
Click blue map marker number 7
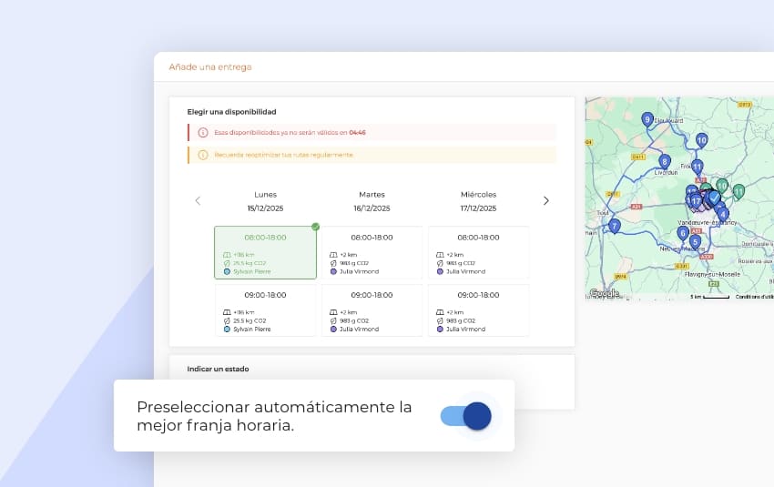(615, 225)
